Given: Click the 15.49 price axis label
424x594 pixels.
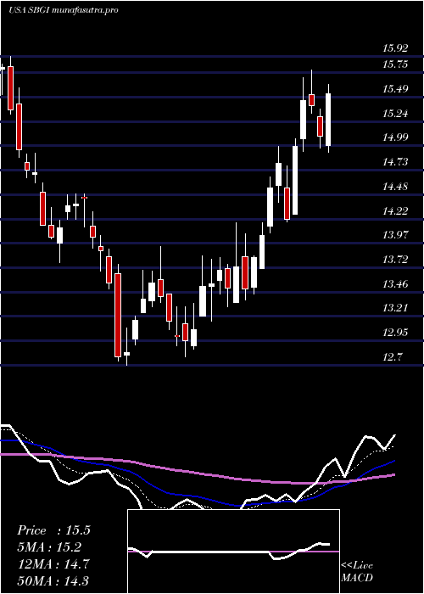Looking at the screenshot, I should 395,89.
